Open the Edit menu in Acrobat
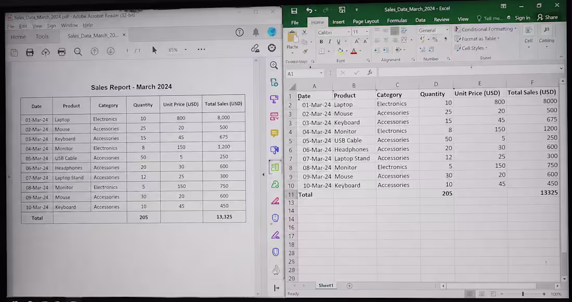The height and width of the screenshot is (302, 572). 23,25
